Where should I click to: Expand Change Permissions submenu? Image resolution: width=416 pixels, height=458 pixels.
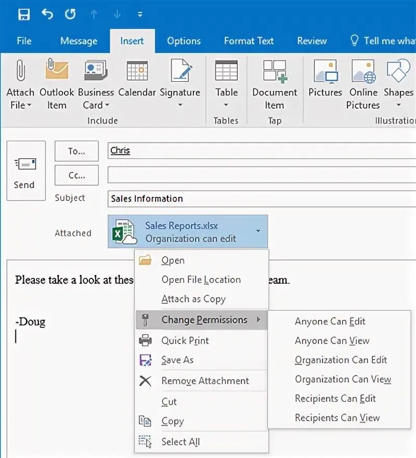pyautogui.click(x=201, y=320)
